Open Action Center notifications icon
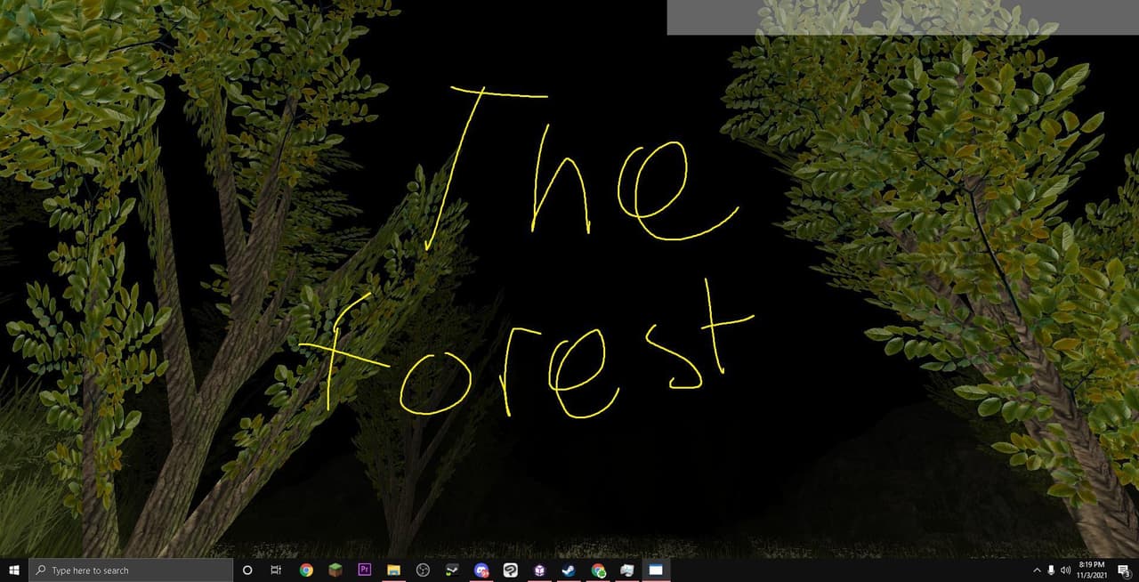This screenshot has height=582, width=1139. click(x=1123, y=570)
